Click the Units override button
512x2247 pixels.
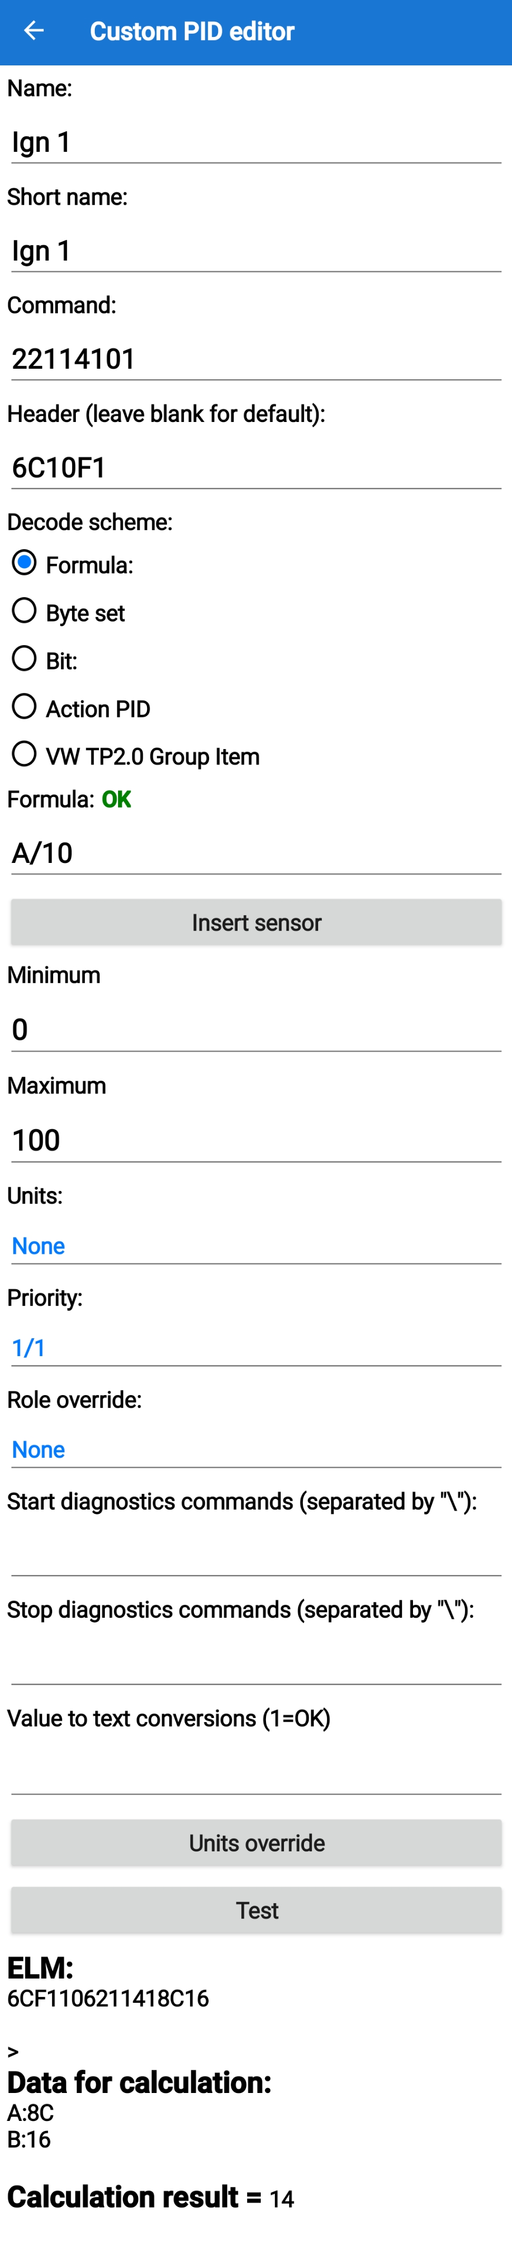tap(256, 1843)
